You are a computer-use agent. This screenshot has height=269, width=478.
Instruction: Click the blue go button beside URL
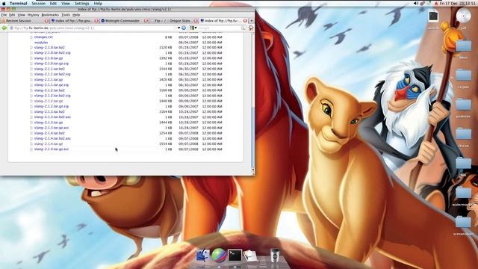(x=184, y=28)
